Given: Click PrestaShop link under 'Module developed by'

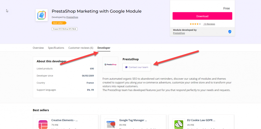Looking at the screenshot, I should 179,33.
